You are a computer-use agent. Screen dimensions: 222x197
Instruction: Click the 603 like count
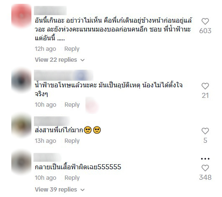coord(205,31)
